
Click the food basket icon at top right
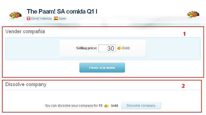pos(194,14)
